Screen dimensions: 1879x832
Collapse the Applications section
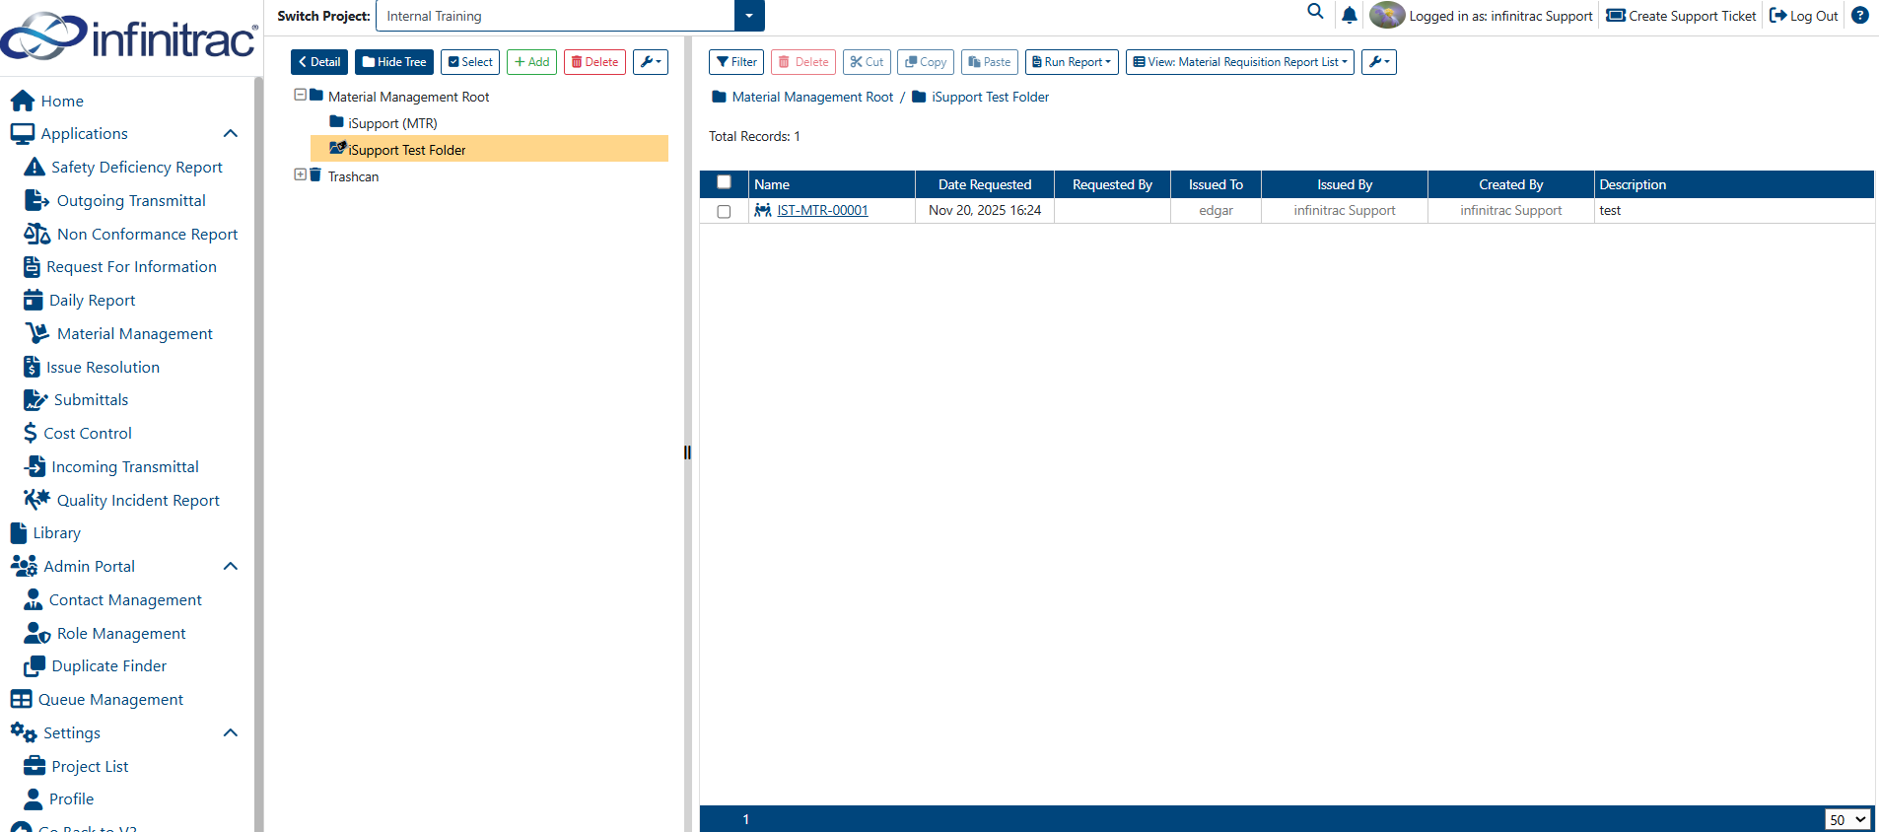point(231,133)
